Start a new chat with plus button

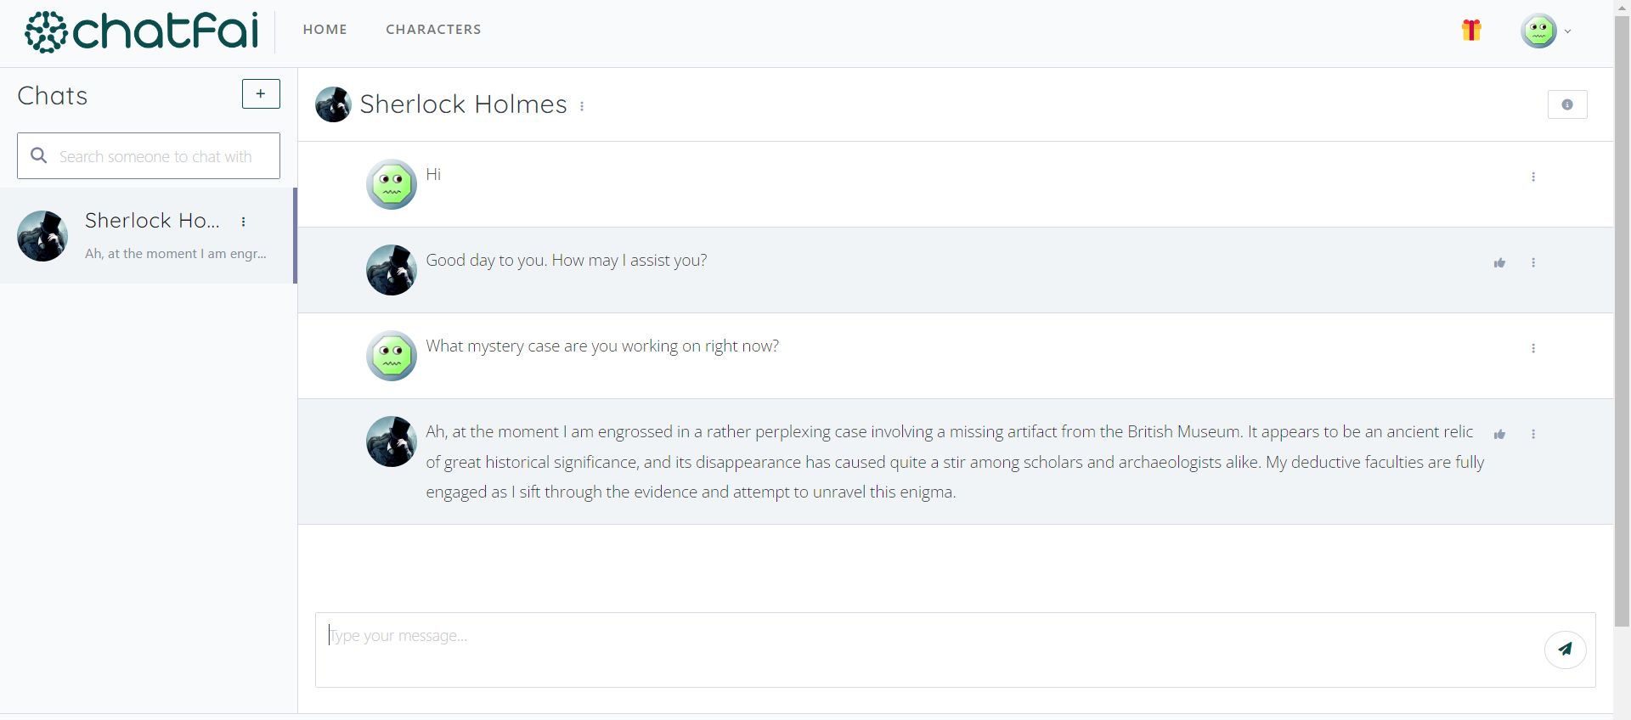pyautogui.click(x=261, y=93)
